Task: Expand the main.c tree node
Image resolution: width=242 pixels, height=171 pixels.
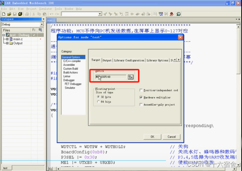Action: point(7,39)
